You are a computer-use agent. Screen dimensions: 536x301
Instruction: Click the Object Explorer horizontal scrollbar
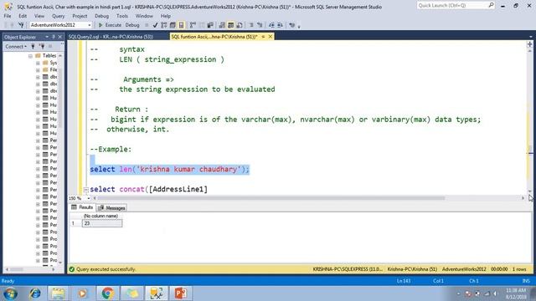[x=17, y=269]
